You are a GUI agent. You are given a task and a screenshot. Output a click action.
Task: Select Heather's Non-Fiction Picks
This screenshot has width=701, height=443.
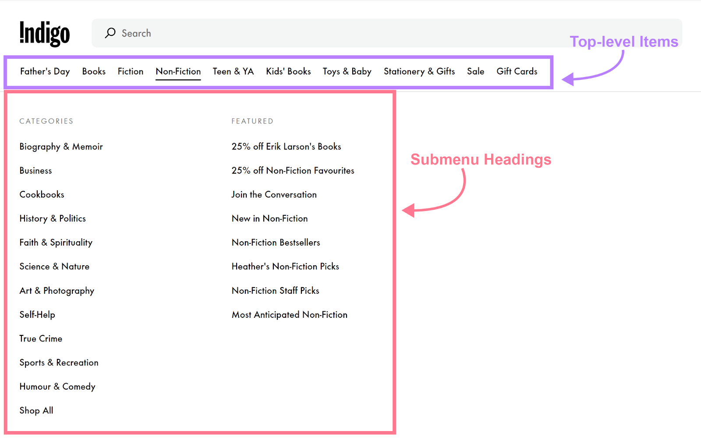click(x=285, y=266)
